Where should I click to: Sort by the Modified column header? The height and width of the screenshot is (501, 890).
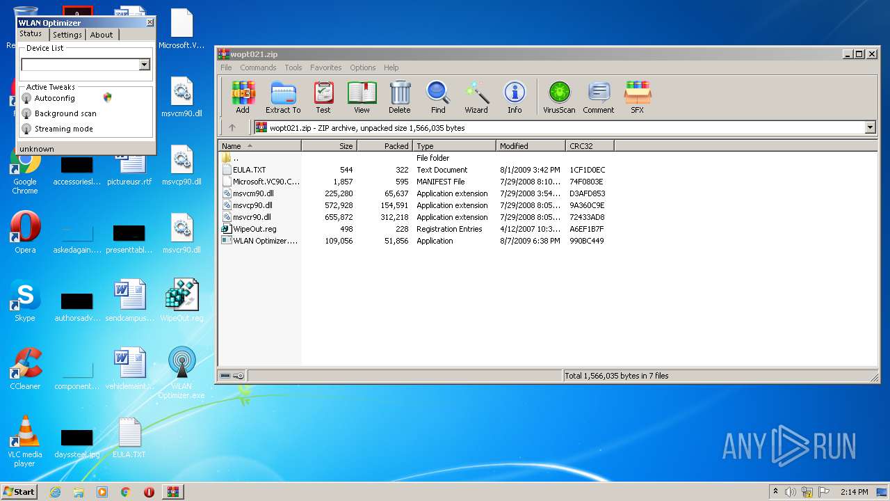pos(531,145)
